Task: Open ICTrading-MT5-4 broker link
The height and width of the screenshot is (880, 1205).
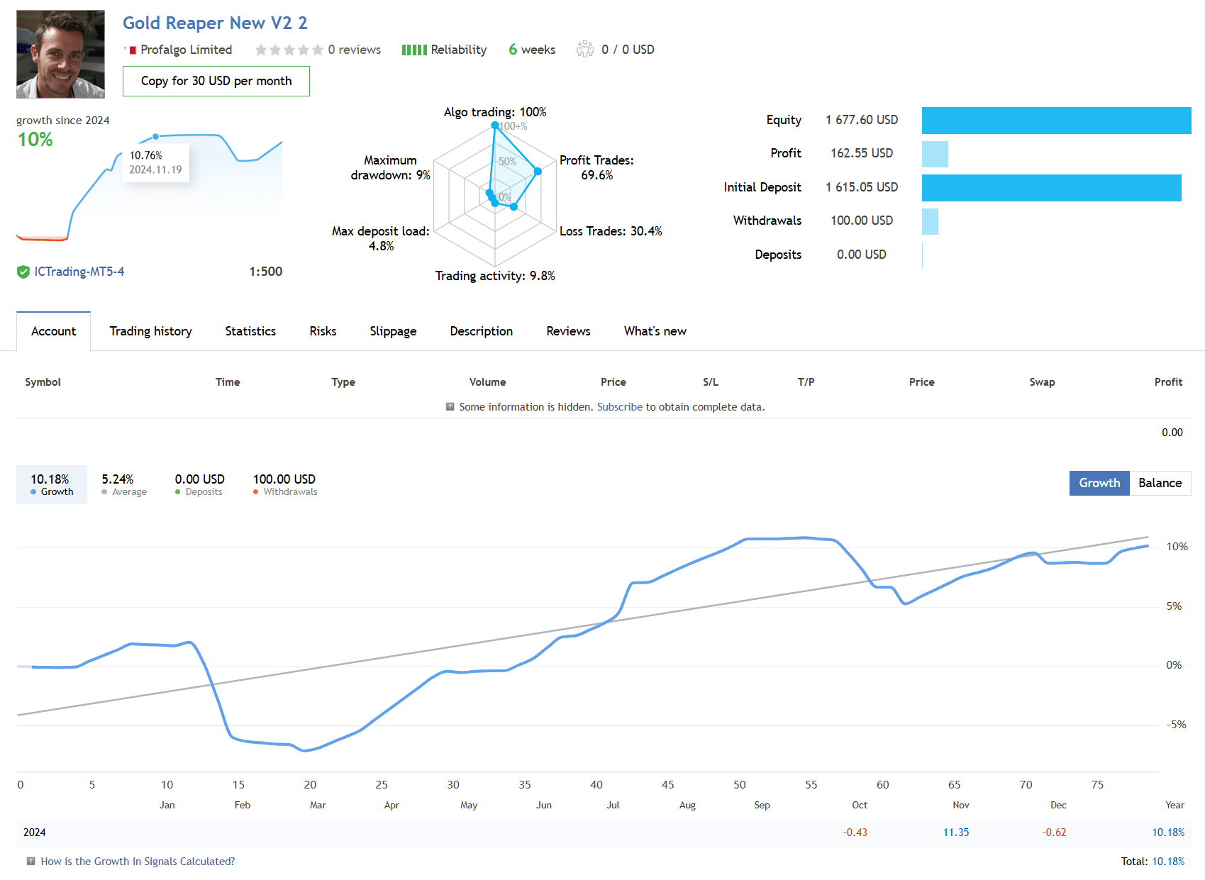Action: (79, 272)
